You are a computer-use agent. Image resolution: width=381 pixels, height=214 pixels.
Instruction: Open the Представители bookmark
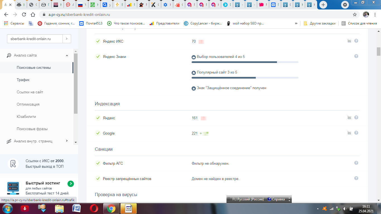(x=165, y=23)
